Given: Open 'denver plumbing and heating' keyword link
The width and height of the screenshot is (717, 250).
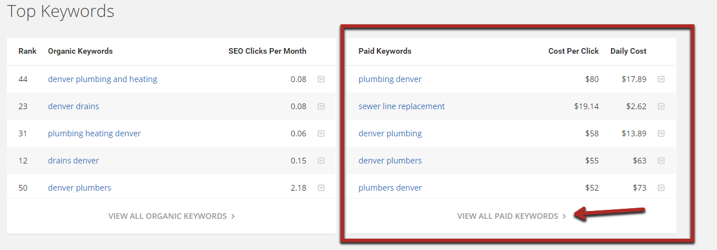Looking at the screenshot, I should click(x=103, y=79).
